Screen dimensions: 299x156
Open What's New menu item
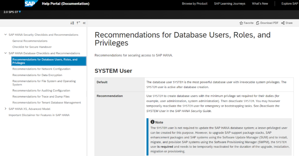click(260, 3)
